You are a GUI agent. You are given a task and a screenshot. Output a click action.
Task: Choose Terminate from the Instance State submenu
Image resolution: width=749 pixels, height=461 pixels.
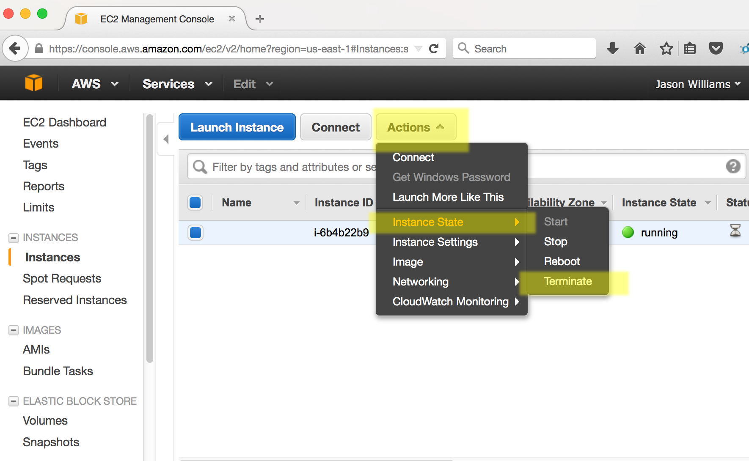(567, 281)
